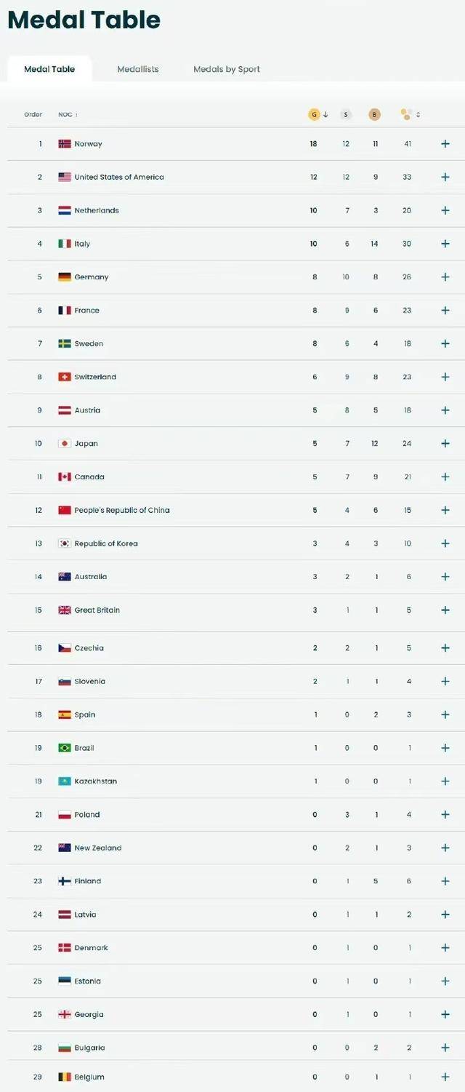Sort by total medals icon

click(408, 114)
